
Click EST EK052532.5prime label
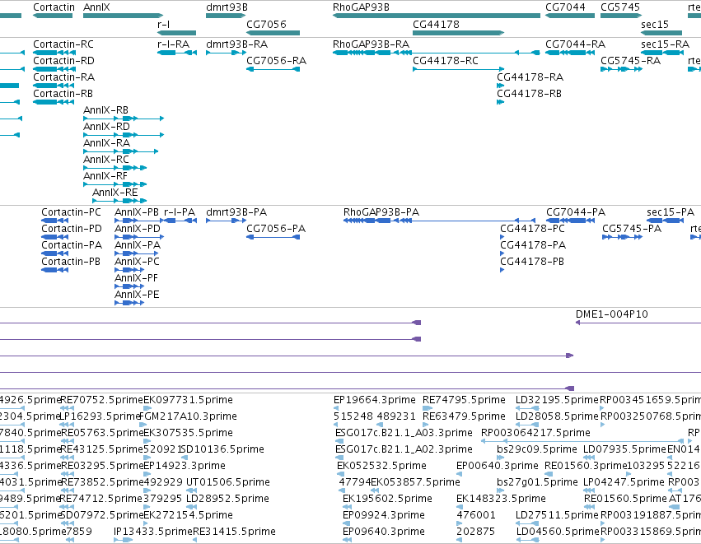[x=381, y=466]
